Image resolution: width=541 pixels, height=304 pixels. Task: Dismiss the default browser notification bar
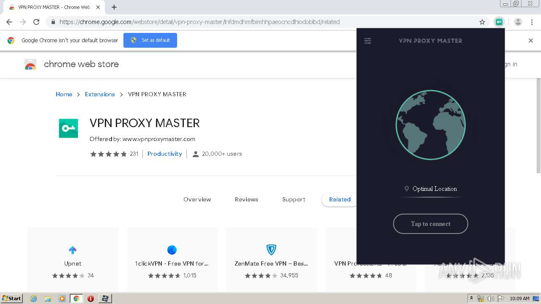(531, 41)
